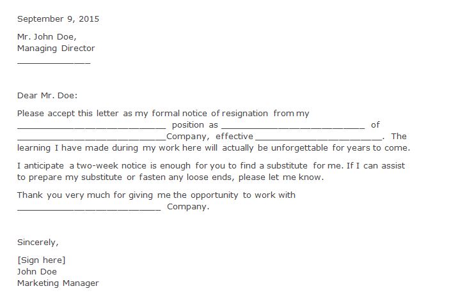Click the word 'substitute' after 'prepare my'
The width and height of the screenshot is (465, 307).
pos(102,177)
